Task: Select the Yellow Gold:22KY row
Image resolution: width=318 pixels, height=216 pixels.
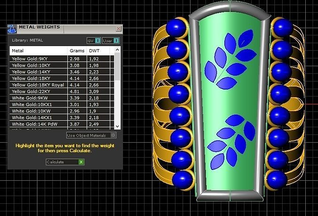Action: tap(62, 91)
